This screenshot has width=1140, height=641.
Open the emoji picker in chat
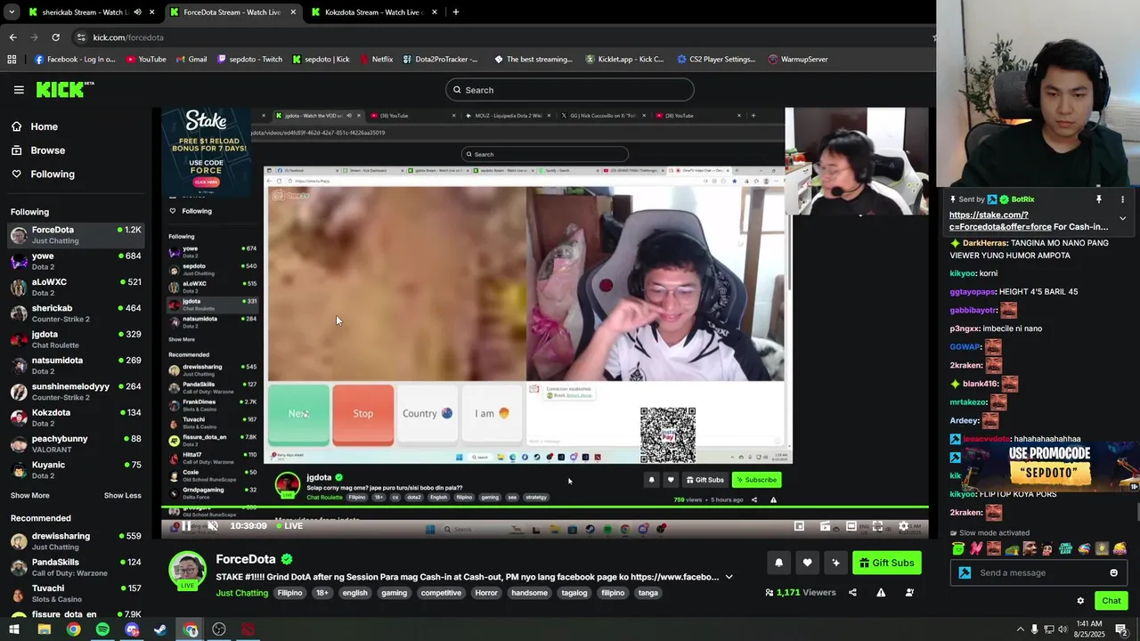1113,572
